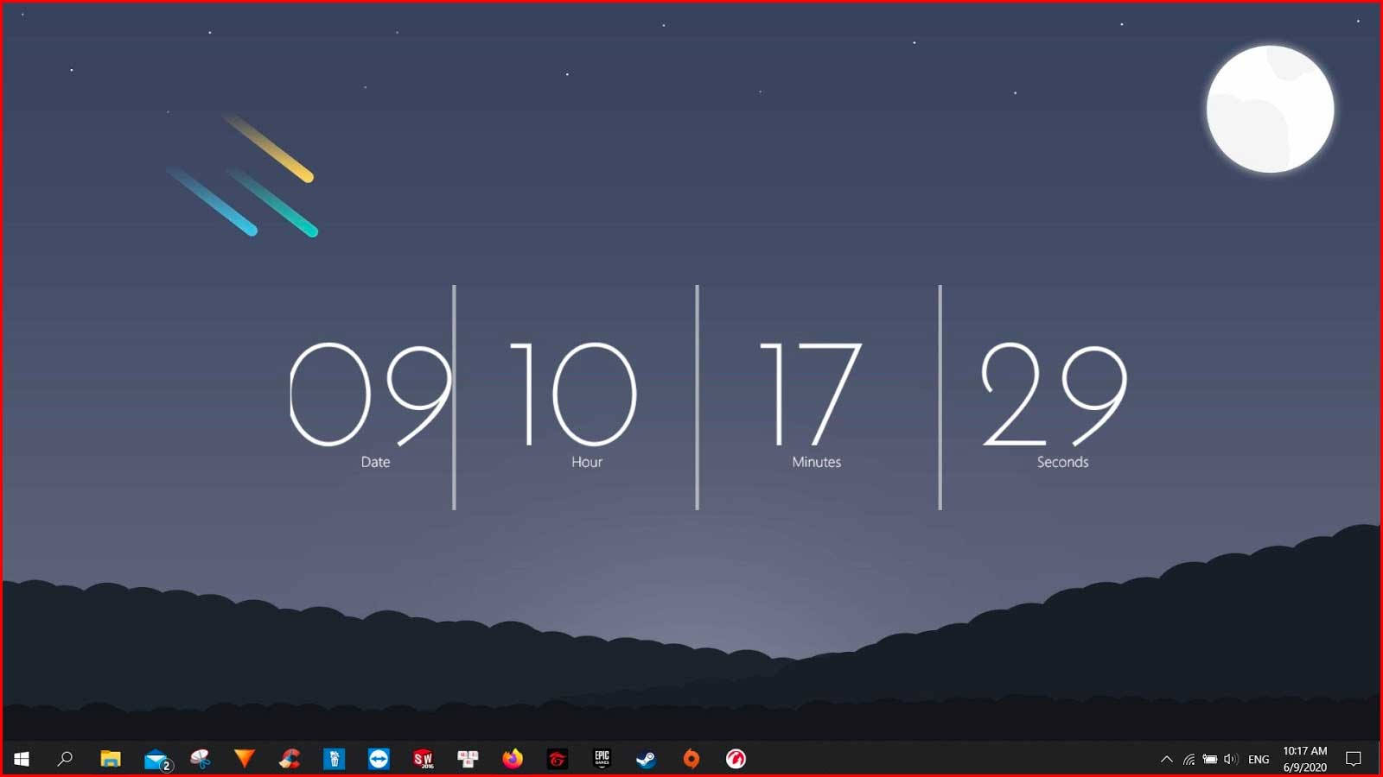Open taskbar search magnifier

click(65, 759)
